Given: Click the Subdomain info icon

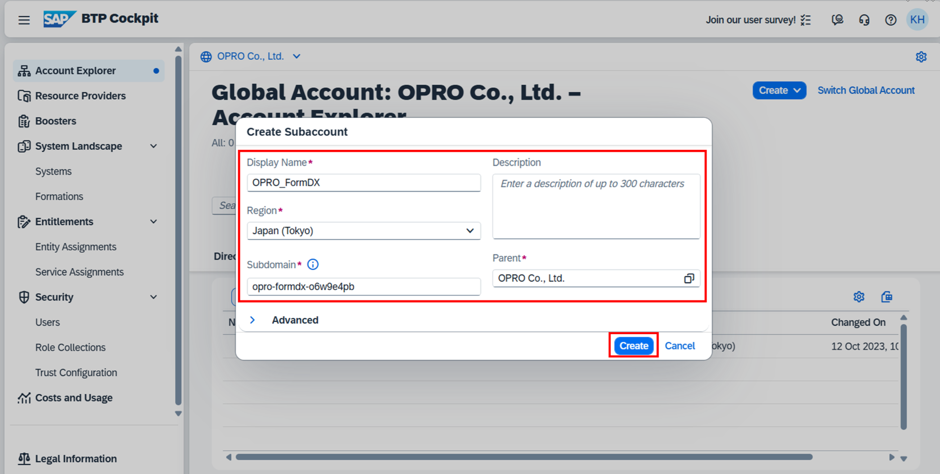Looking at the screenshot, I should 313,265.
